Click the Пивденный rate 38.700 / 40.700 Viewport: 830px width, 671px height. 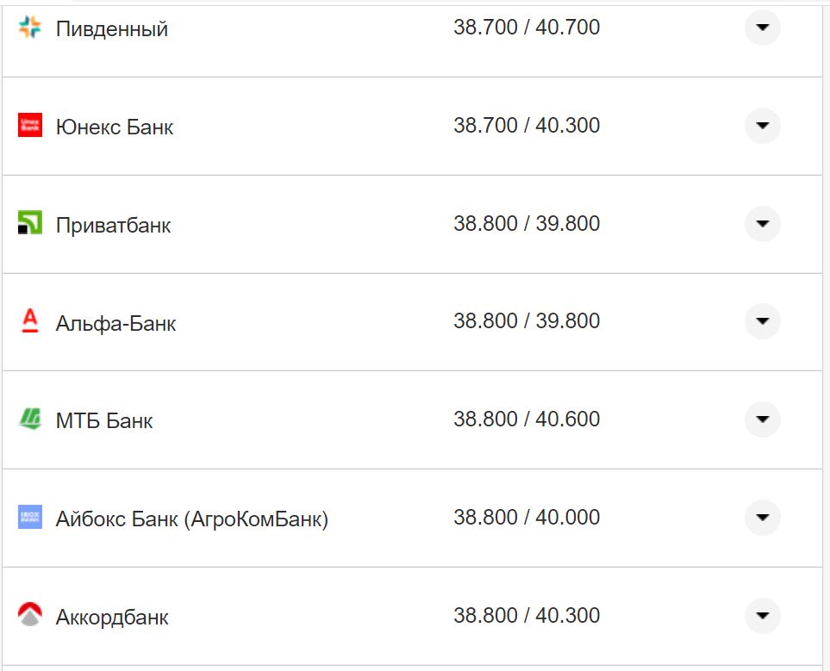pyautogui.click(x=527, y=28)
